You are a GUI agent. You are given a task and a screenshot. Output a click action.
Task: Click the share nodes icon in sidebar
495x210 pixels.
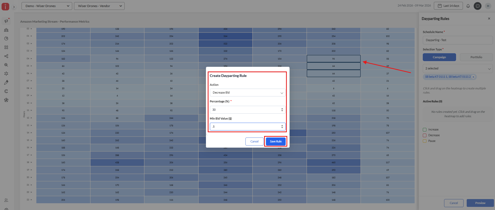pos(6,56)
